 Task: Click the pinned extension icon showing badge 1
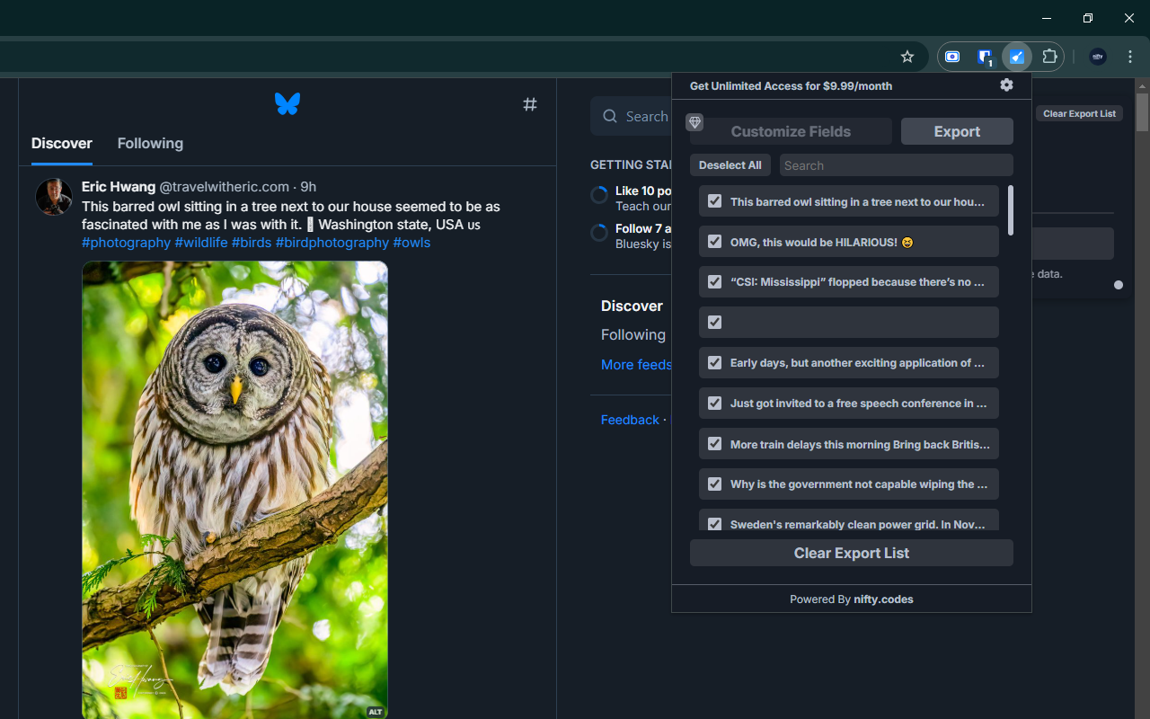985,56
